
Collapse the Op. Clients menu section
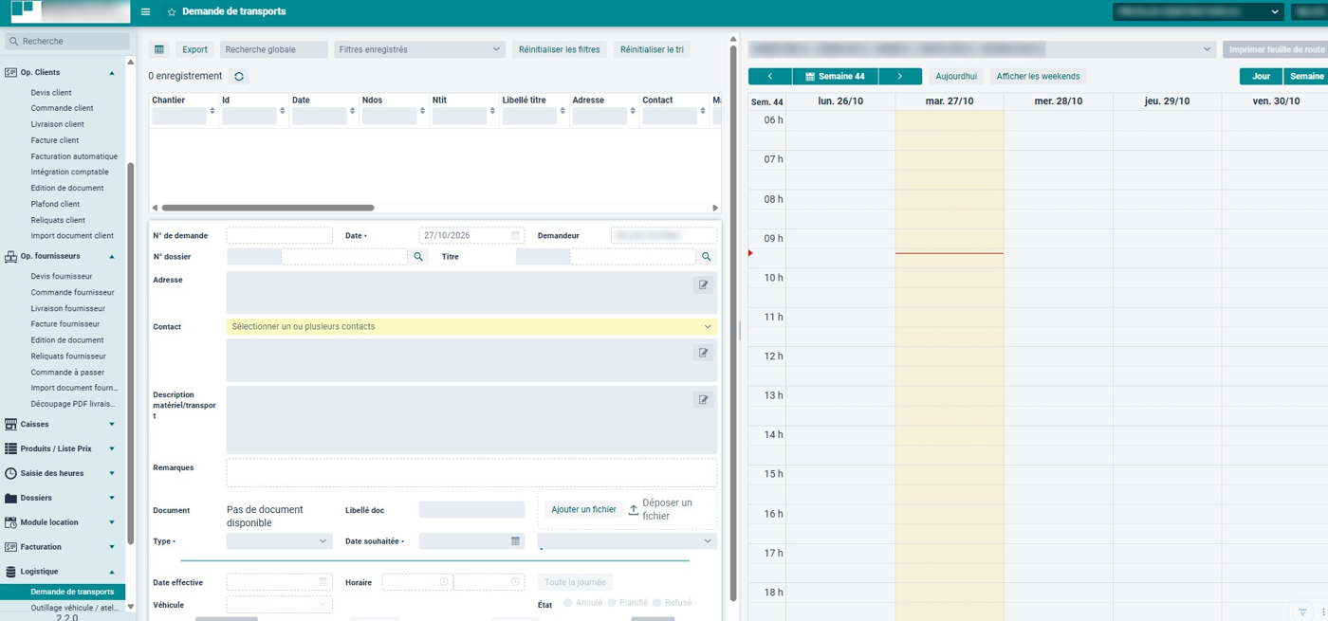(112, 73)
